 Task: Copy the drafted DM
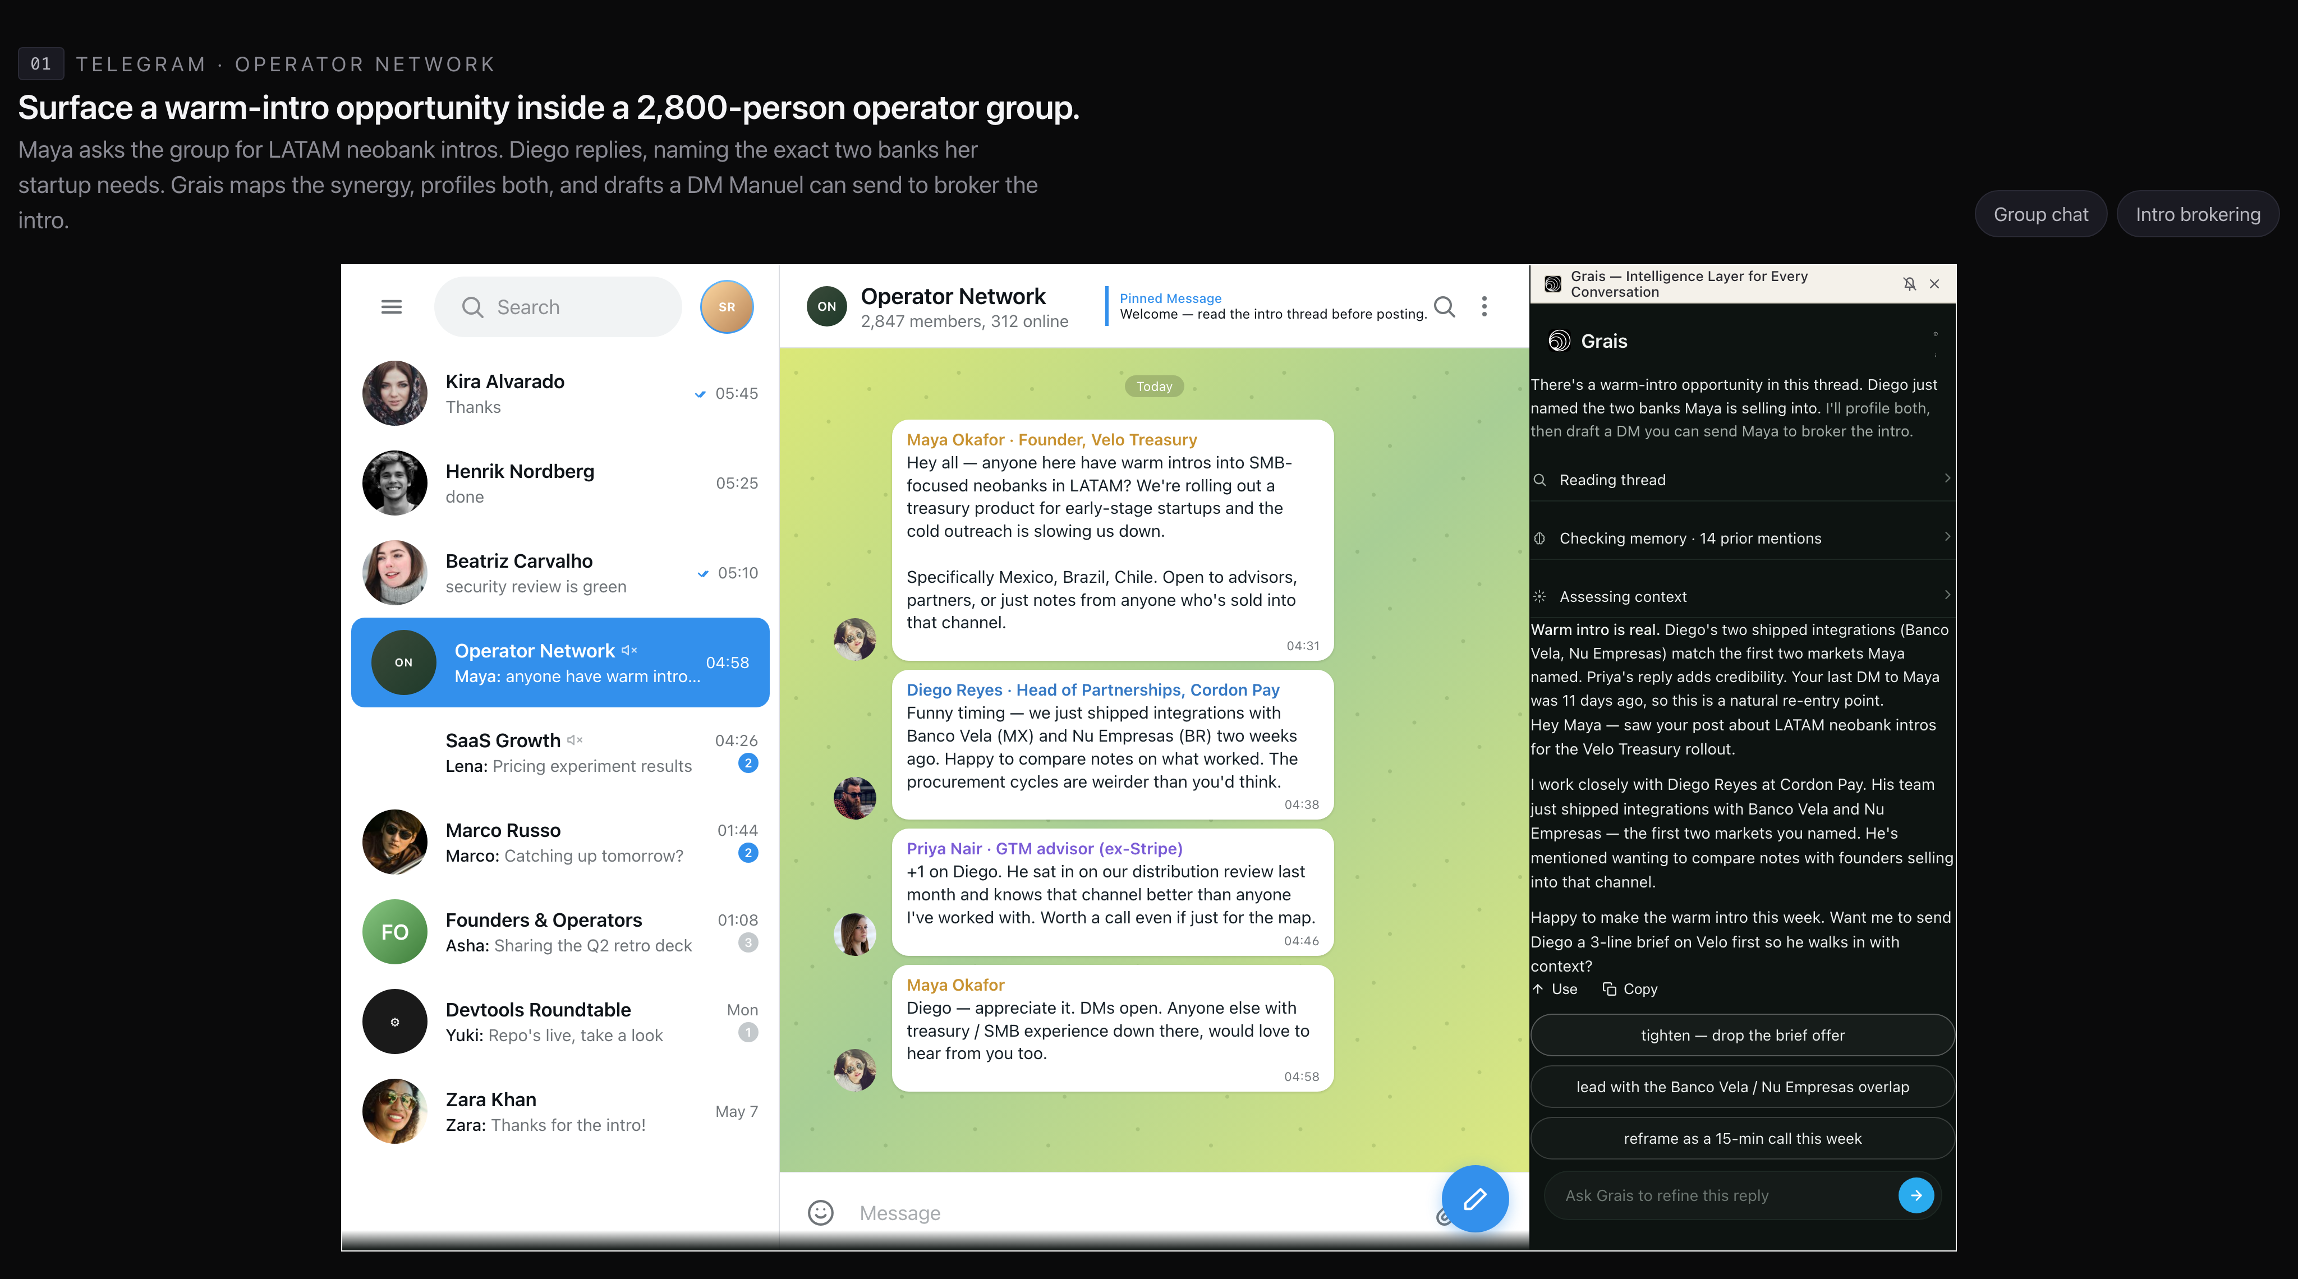[1630, 989]
